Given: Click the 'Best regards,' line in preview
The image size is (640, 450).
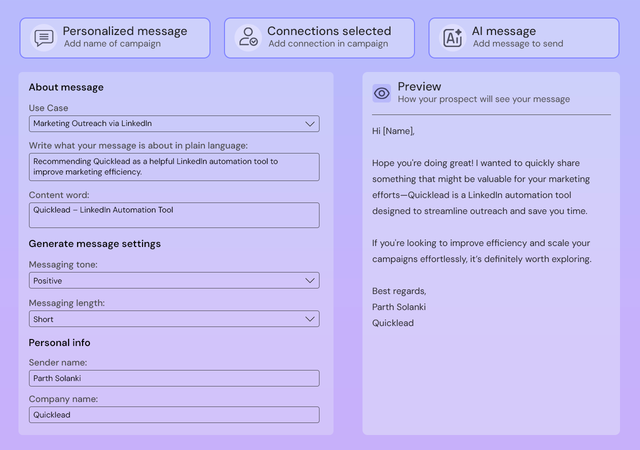Looking at the screenshot, I should tap(399, 291).
